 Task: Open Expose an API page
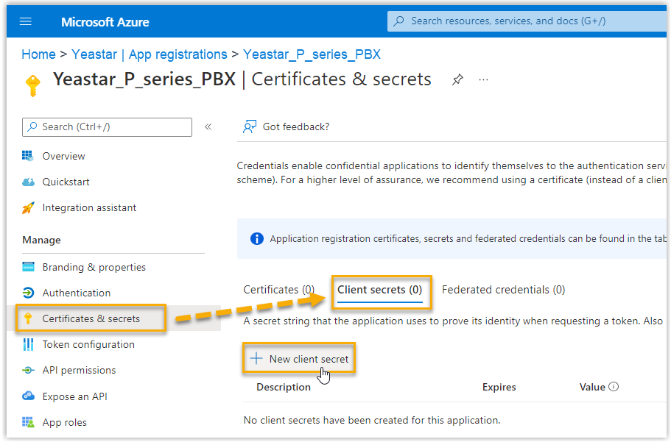(x=74, y=396)
